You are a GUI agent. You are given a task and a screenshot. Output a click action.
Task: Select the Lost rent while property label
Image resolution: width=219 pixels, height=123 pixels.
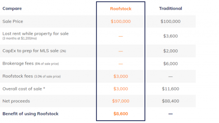(x=35, y=34)
